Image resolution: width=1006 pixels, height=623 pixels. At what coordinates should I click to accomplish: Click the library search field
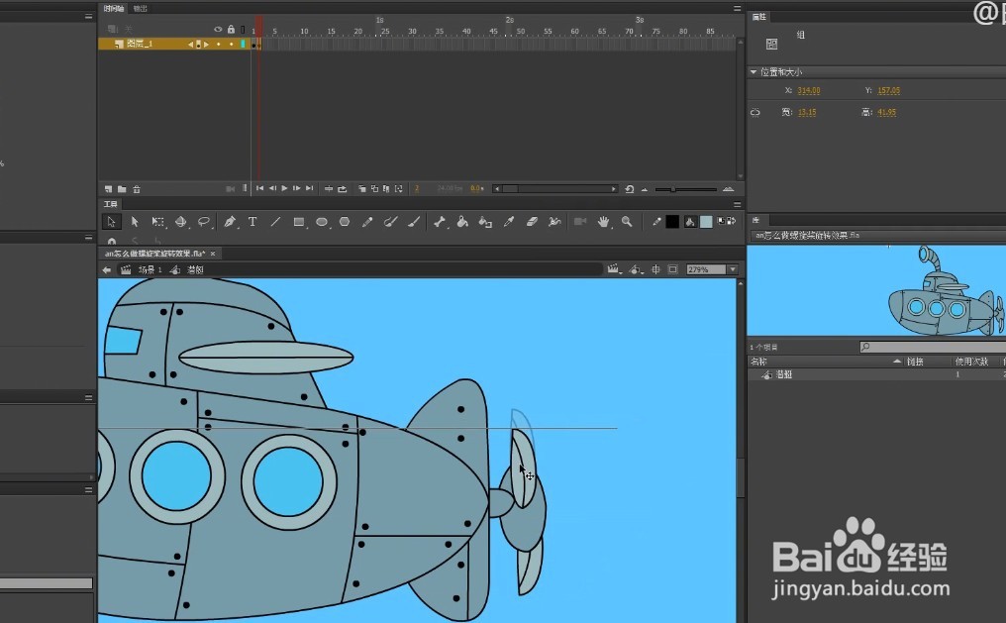[932, 347]
